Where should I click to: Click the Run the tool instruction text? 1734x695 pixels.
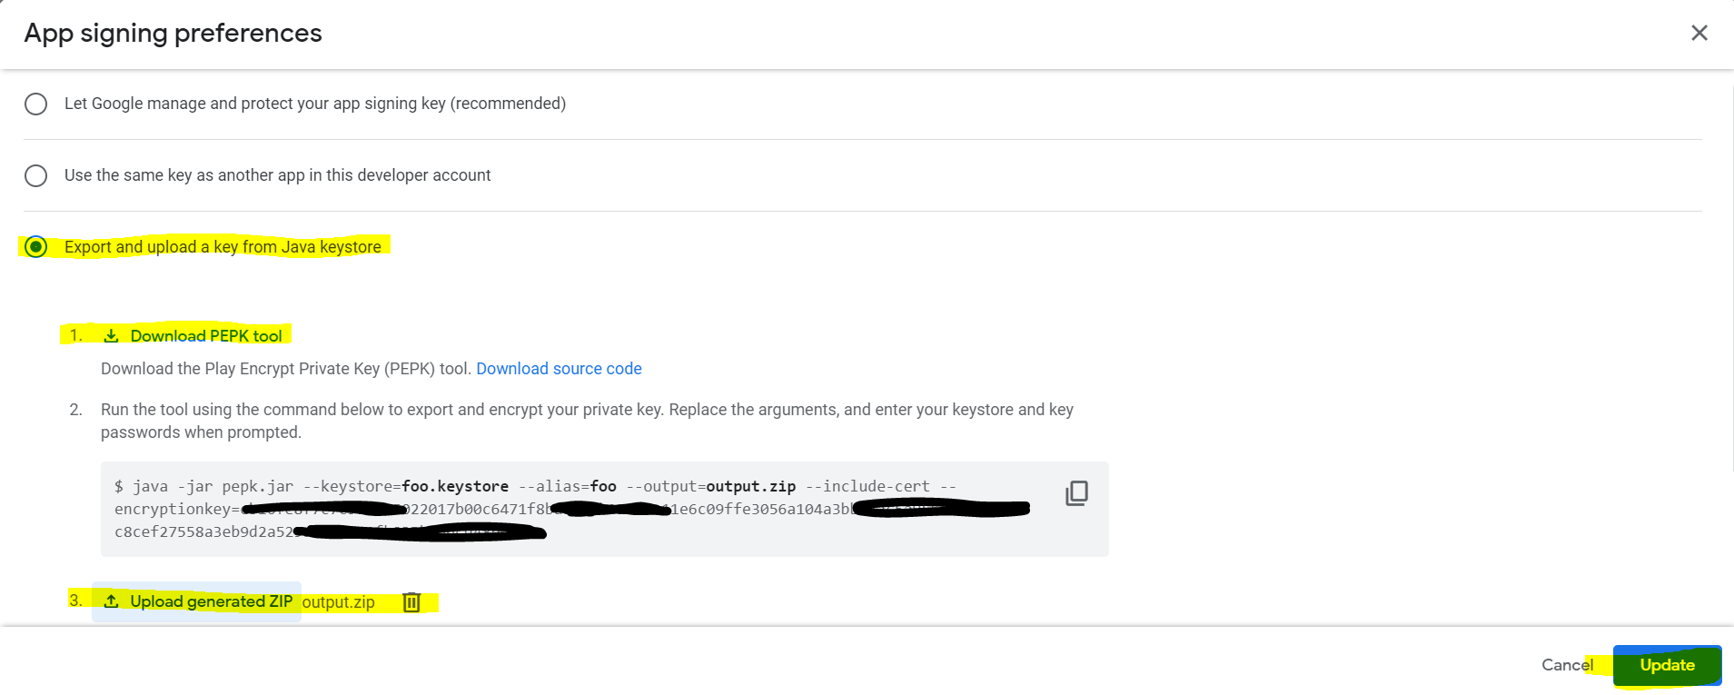point(586,411)
